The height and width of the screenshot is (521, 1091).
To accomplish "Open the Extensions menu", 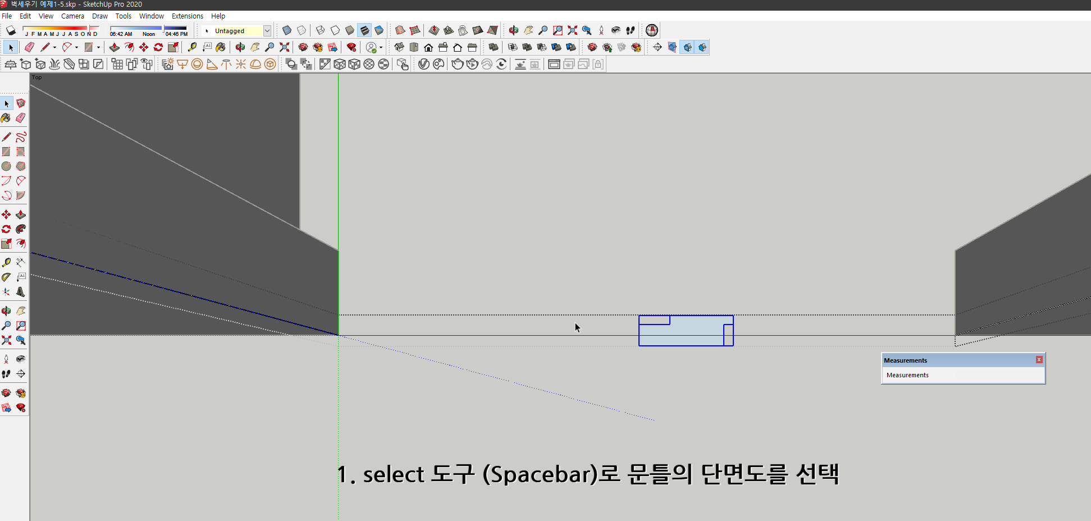I will [x=188, y=16].
